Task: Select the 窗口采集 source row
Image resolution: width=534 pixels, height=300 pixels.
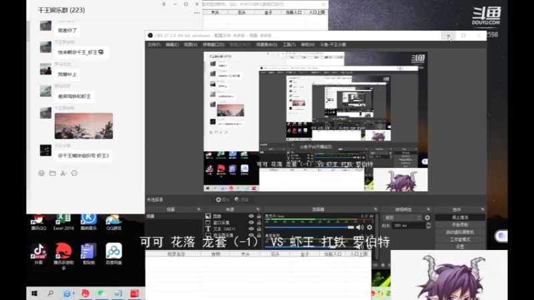Action: 233,223
